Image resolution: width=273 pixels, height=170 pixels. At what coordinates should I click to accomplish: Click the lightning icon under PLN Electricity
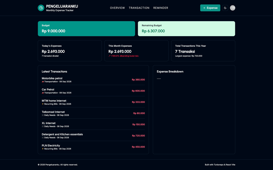click(43, 149)
